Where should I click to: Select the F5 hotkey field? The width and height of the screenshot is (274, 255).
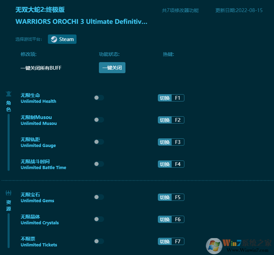(x=178, y=197)
